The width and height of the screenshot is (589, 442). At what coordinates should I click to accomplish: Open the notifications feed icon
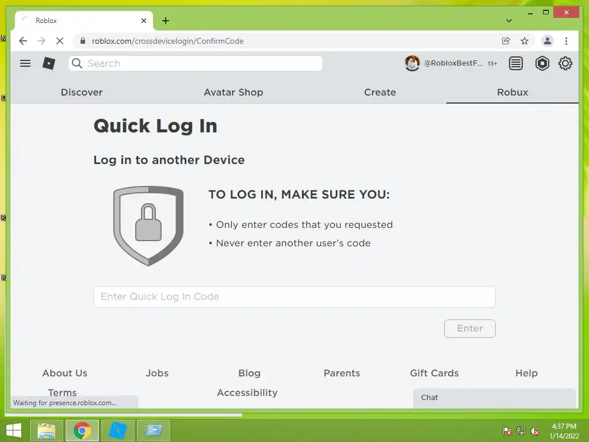click(516, 63)
